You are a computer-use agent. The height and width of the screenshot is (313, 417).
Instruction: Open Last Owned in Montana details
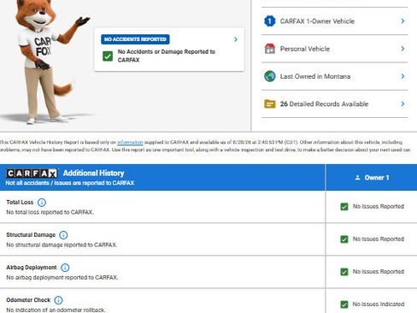[x=335, y=76]
